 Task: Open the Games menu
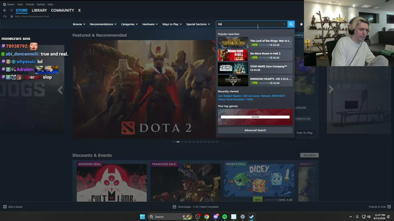tap(41, 4)
